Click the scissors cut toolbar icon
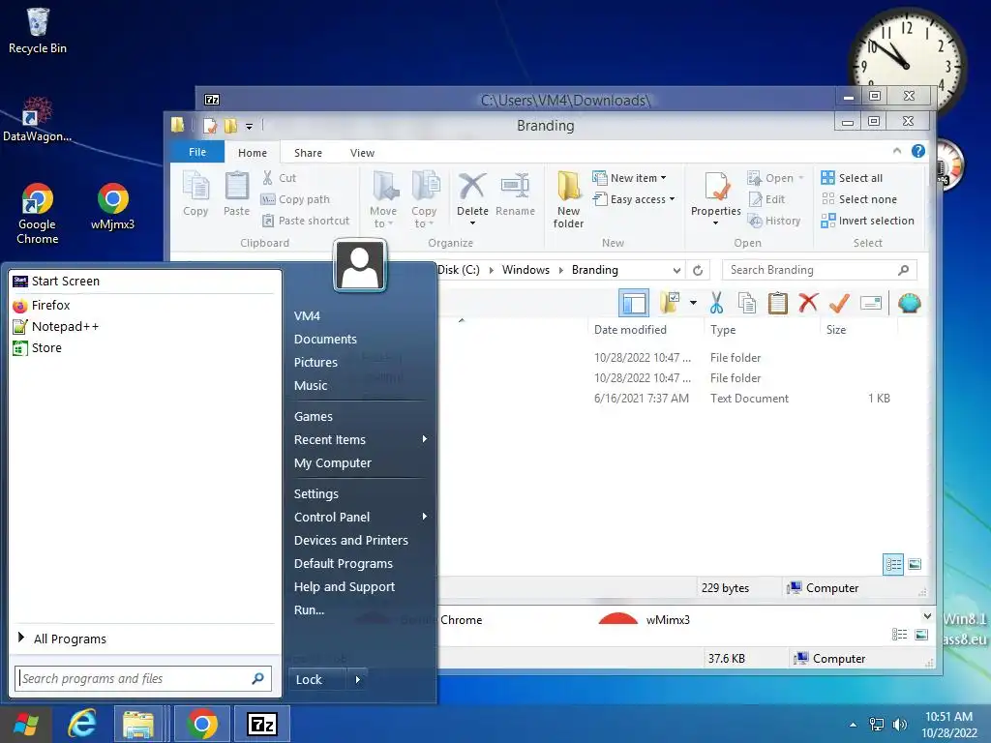This screenshot has height=743, width=991. (716, 303)
